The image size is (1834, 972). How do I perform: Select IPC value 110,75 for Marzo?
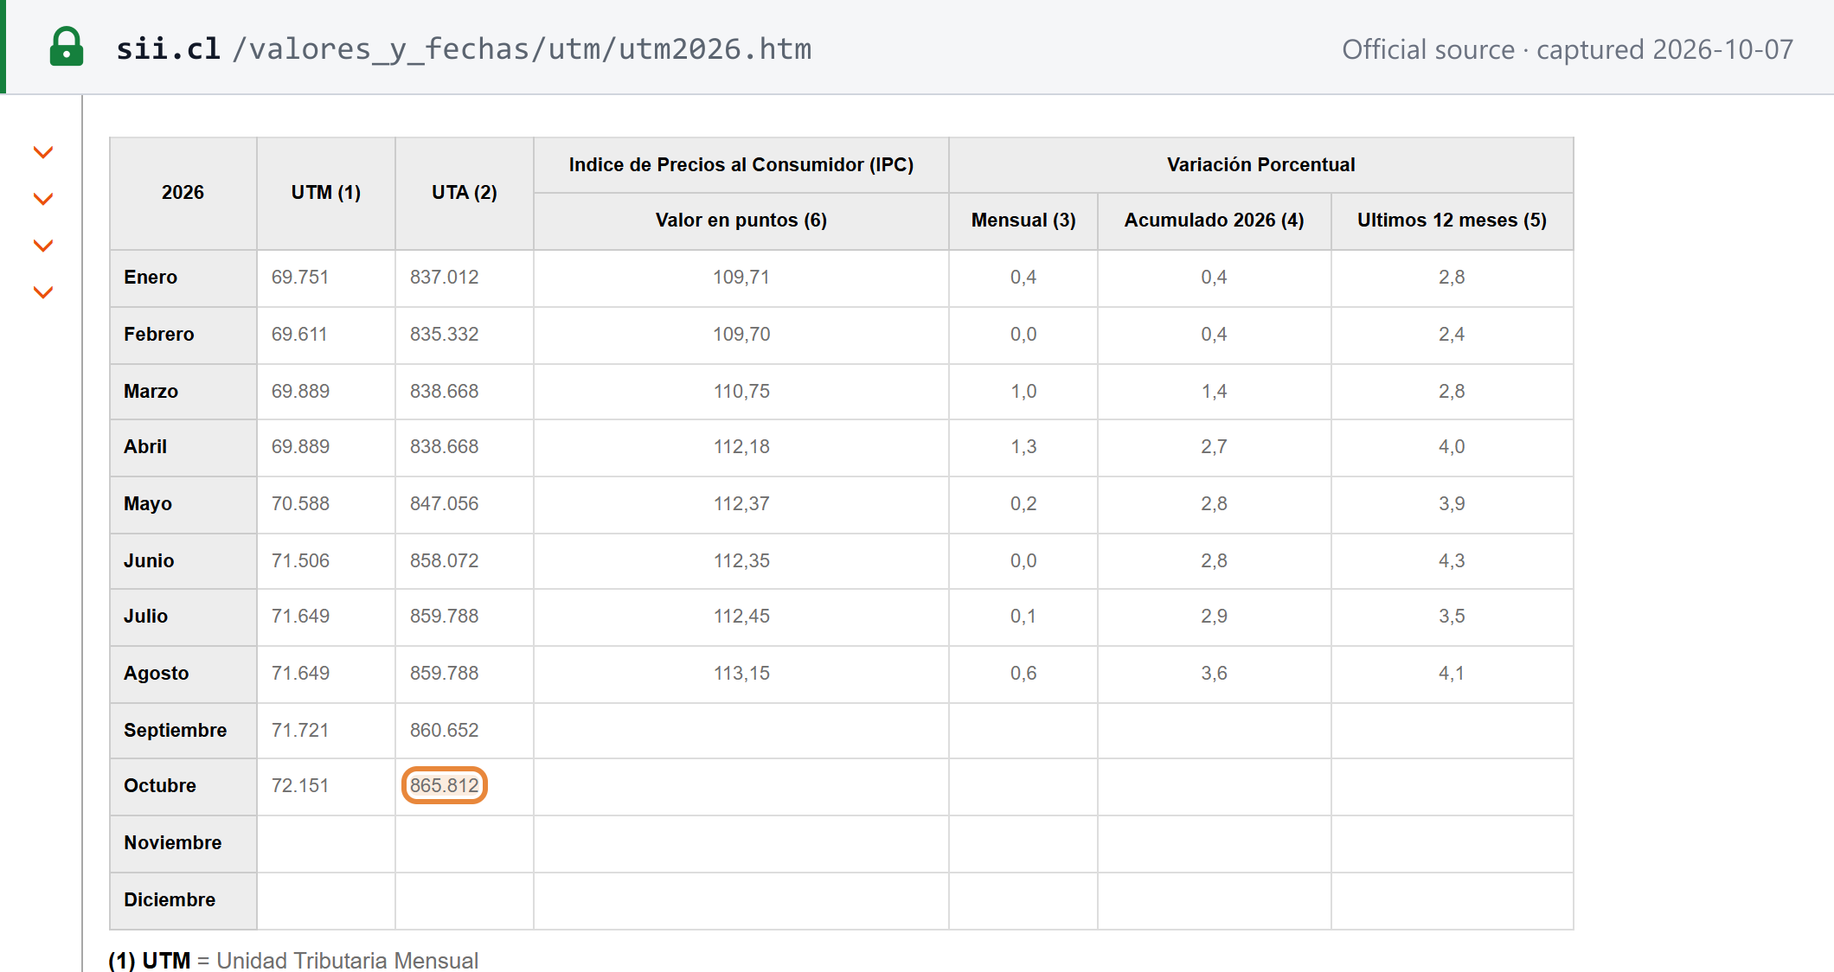pos(741,391)
